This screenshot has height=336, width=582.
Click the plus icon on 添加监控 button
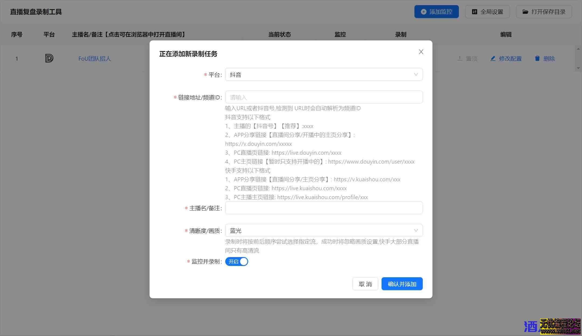pos(423,12)
